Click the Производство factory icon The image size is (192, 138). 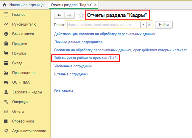coord(6,73)
